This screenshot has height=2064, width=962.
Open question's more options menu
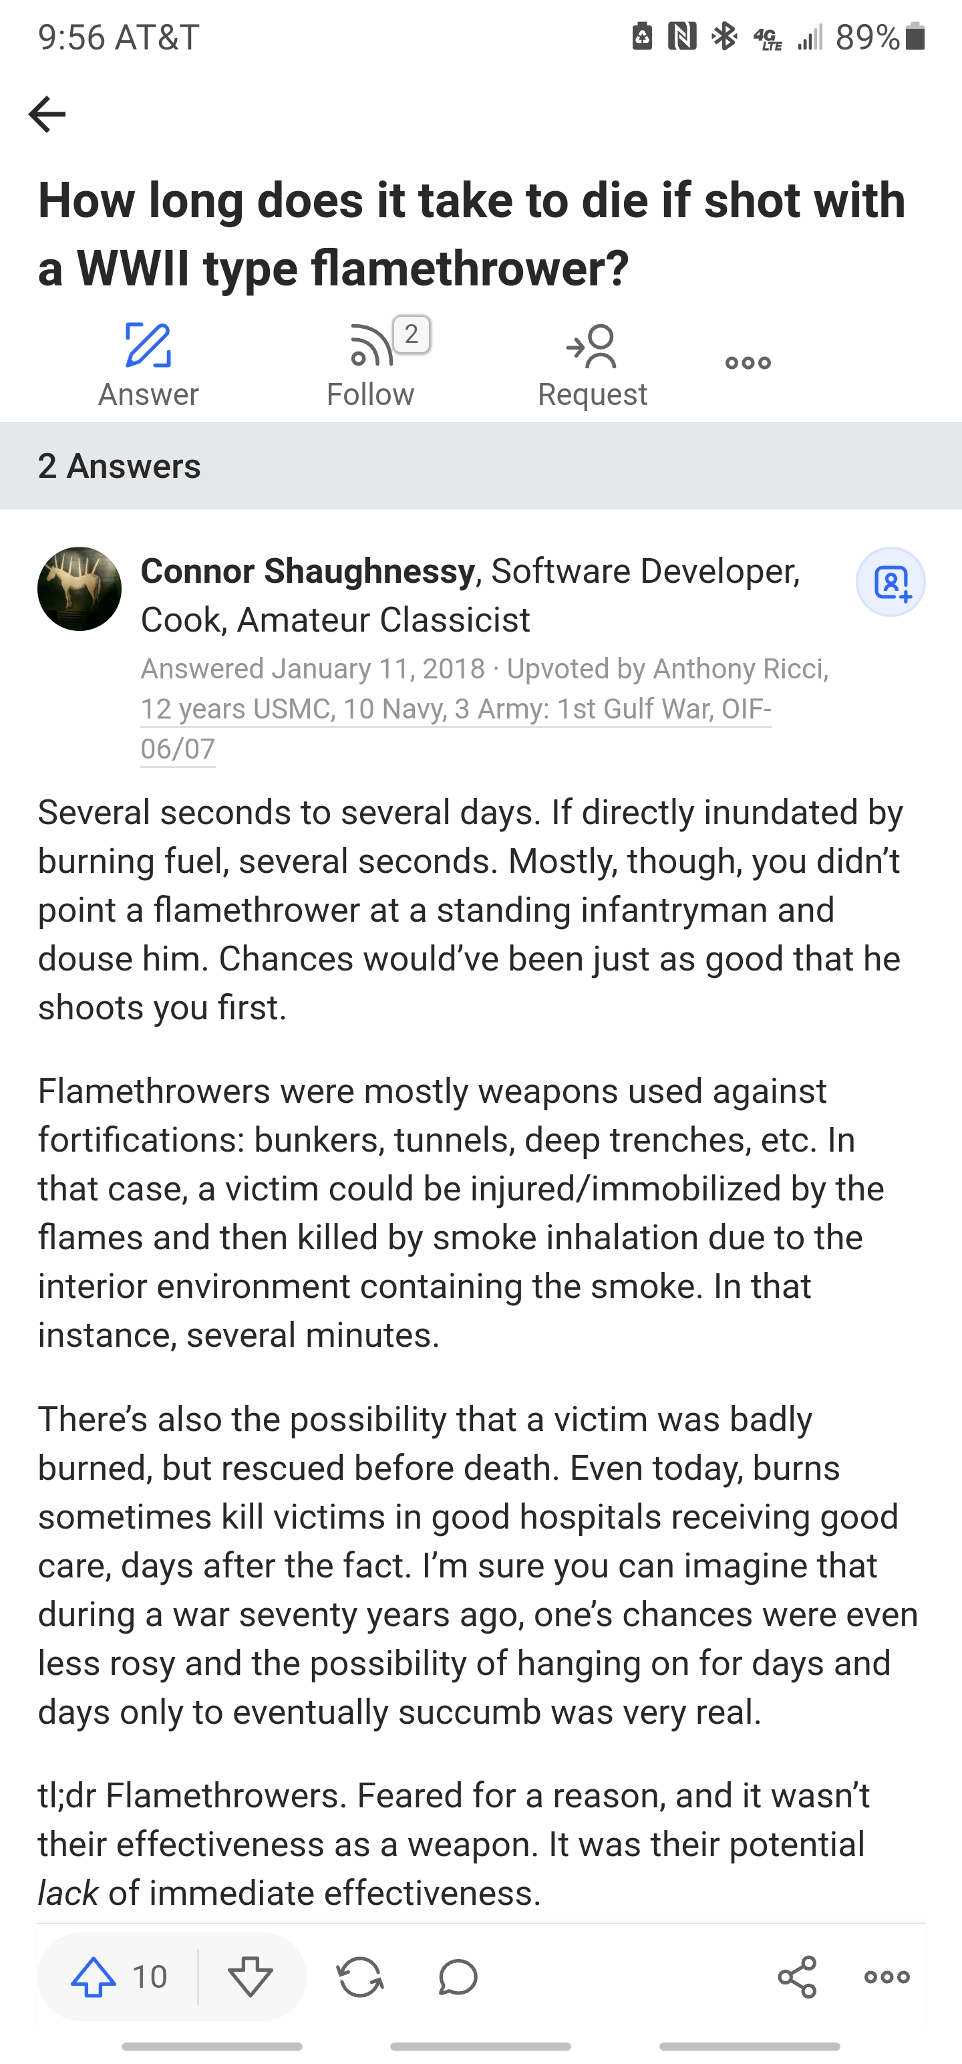pyautogui.click(x=748, y=363)
